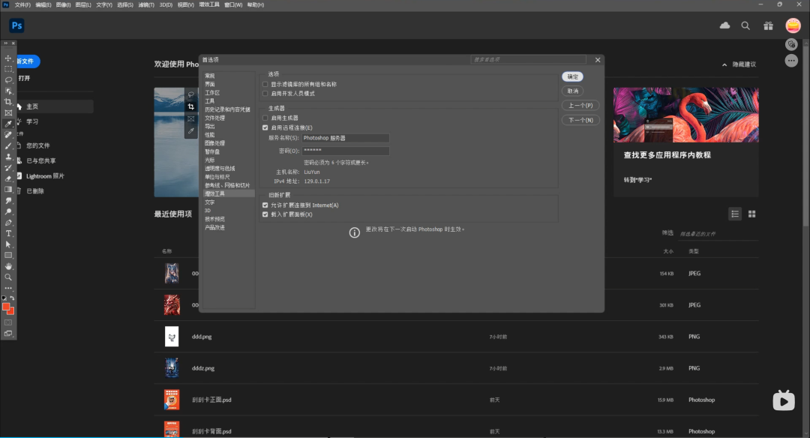Open 图像(I) menu
This screenshot has height=438, width=810.
click(x=64, y=4)
